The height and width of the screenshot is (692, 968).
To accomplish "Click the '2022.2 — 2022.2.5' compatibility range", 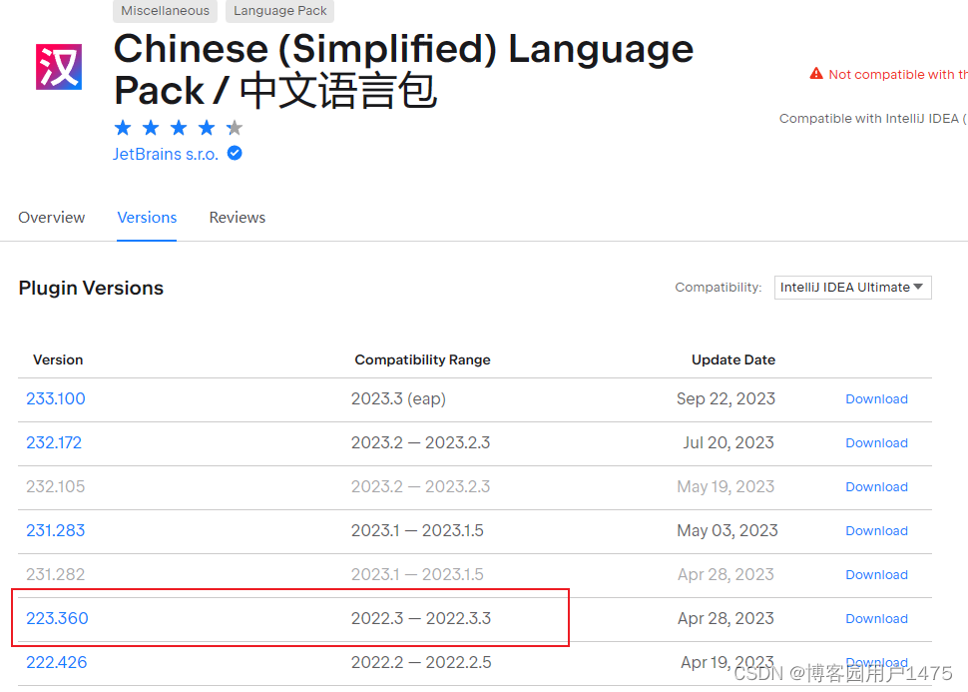I will pyautogui.click(x=421, y=662).
